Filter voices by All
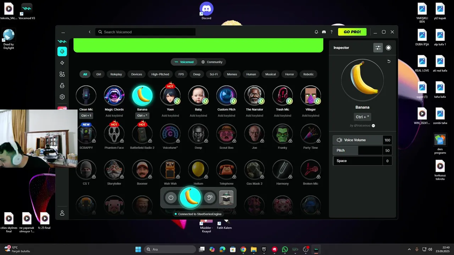454x255 pixels. [85, 74]
